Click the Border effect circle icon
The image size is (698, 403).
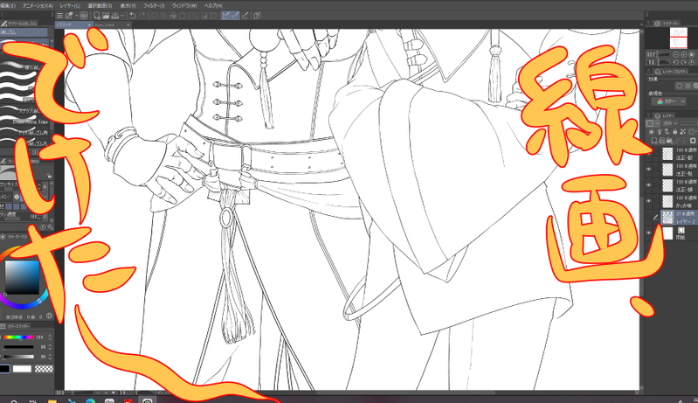click(x=679, y=86)
